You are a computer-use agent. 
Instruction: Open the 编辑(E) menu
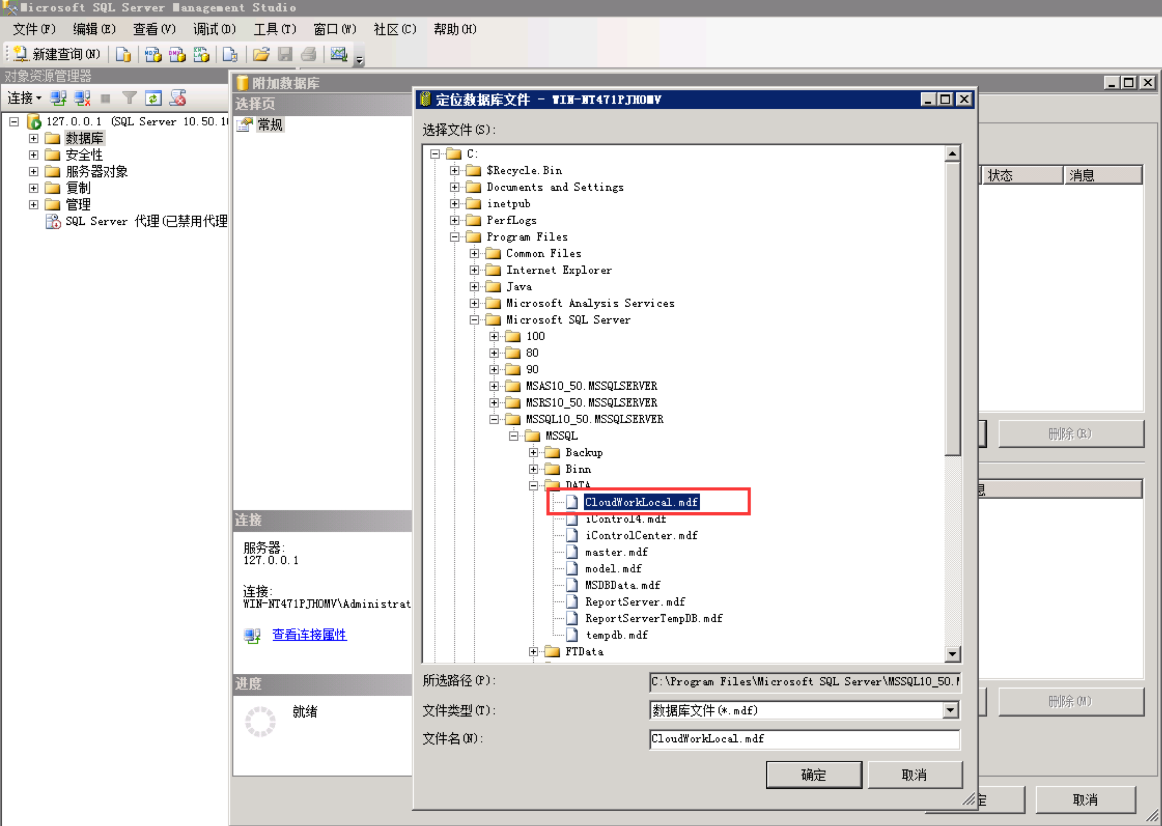pyautogui.click(x=94, y=29)
